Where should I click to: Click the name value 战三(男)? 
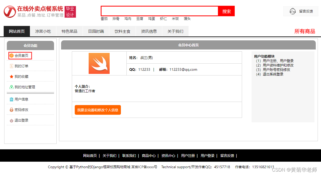pos(147,58)
